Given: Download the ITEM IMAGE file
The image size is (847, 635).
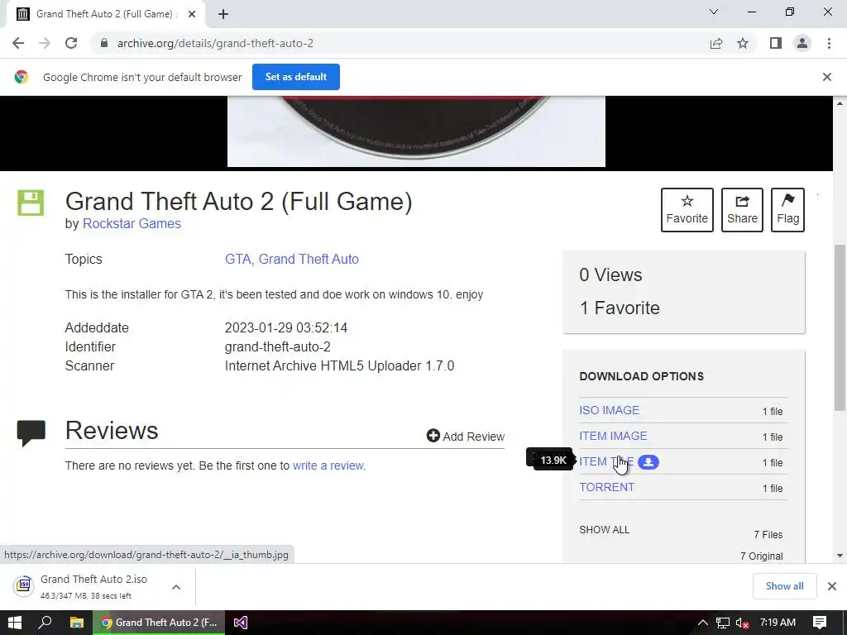Looking at the screenshot, I should pyautogui.click(x=613, y=436).
